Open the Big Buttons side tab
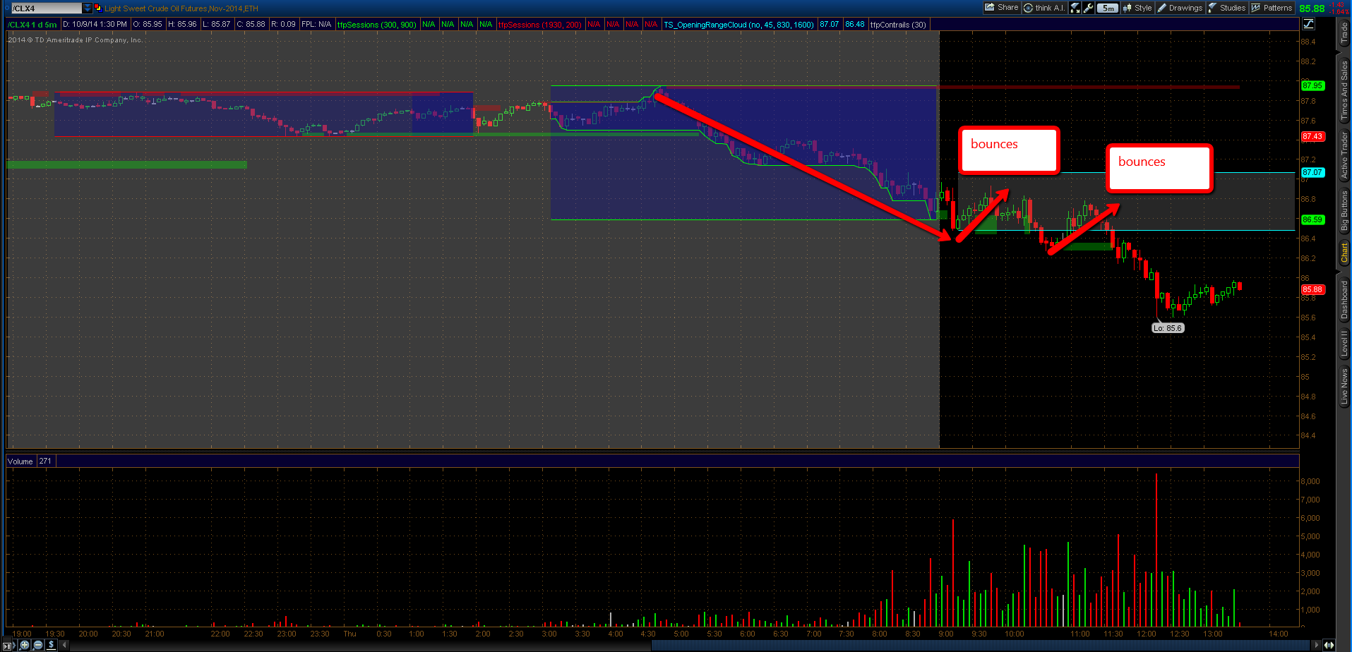Screen dimensions: 1352x652 (1344, 211)
